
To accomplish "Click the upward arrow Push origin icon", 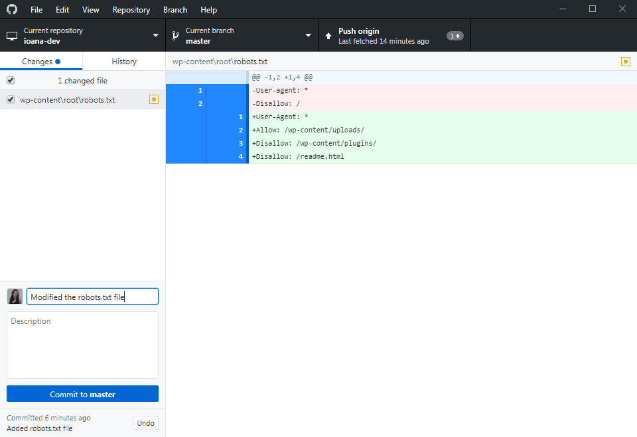I will tap(328, 36).
